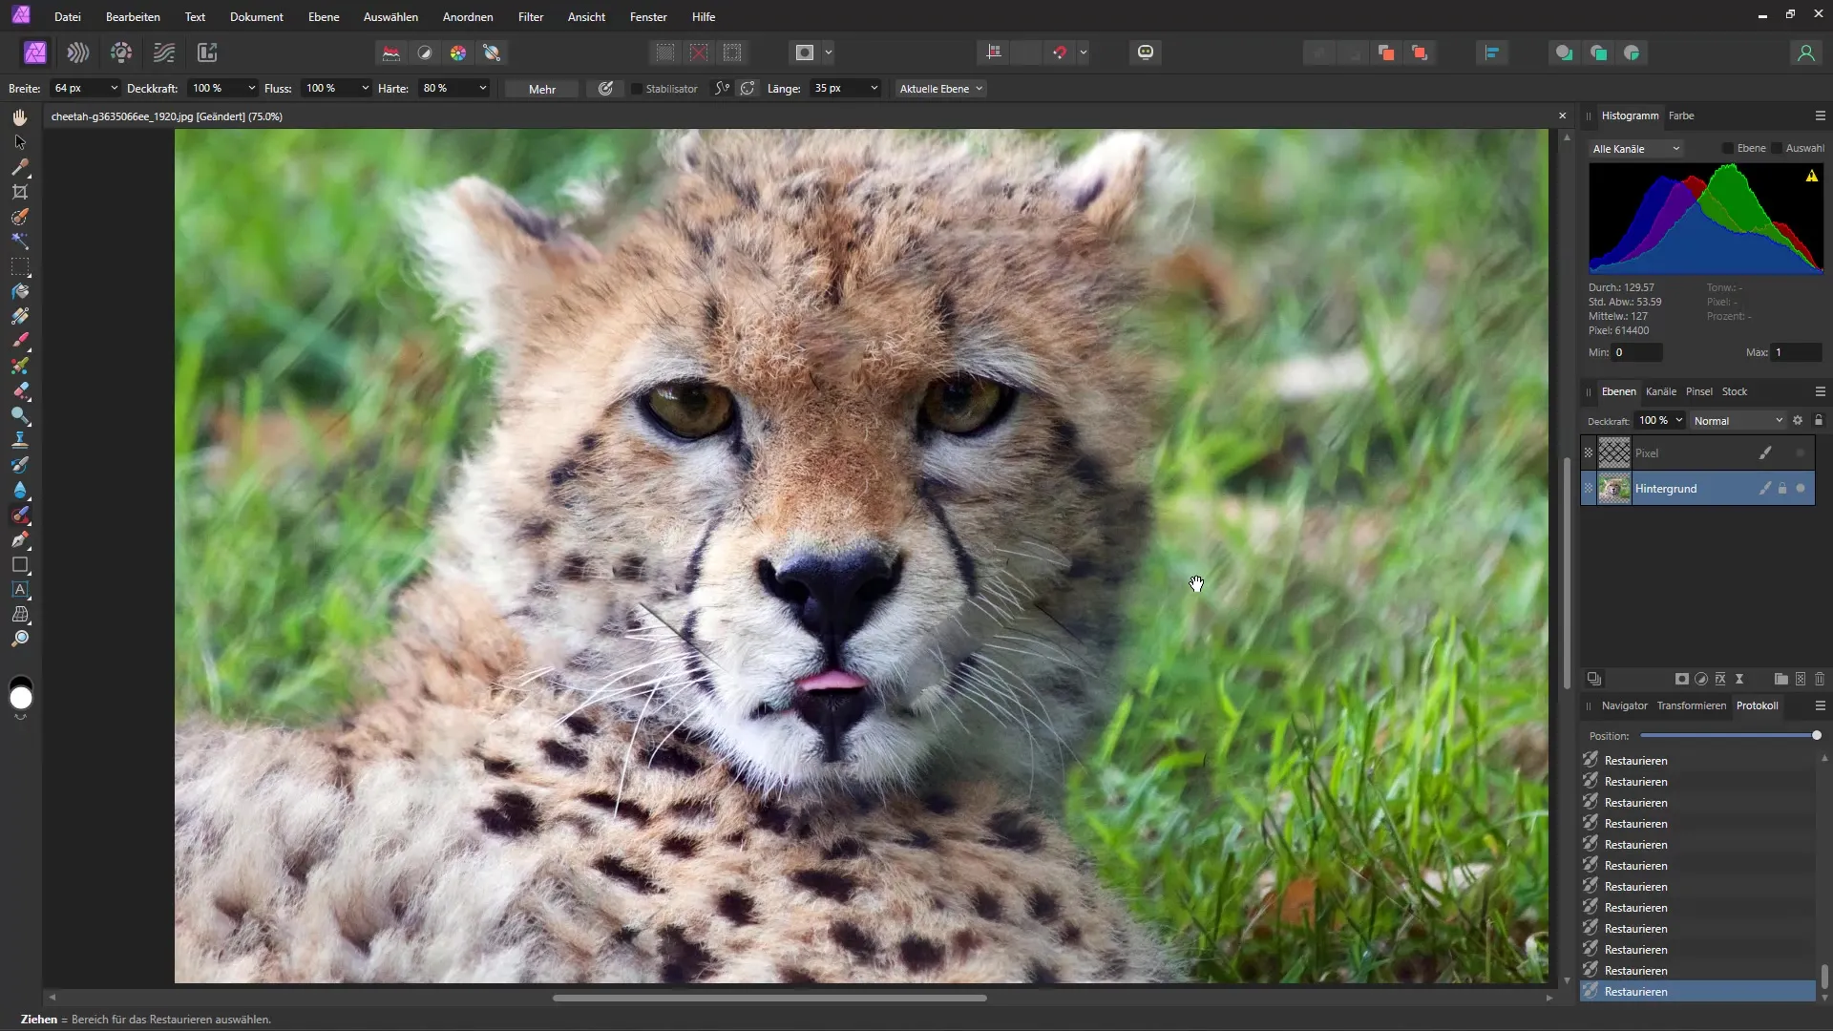1833x1031 pixels.
Task: Select the Dodge Brush tool
Action: (x=20, y=415)
